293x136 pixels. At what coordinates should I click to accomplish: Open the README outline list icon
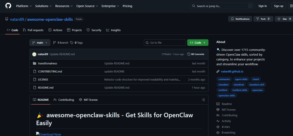tap(203, 100)
